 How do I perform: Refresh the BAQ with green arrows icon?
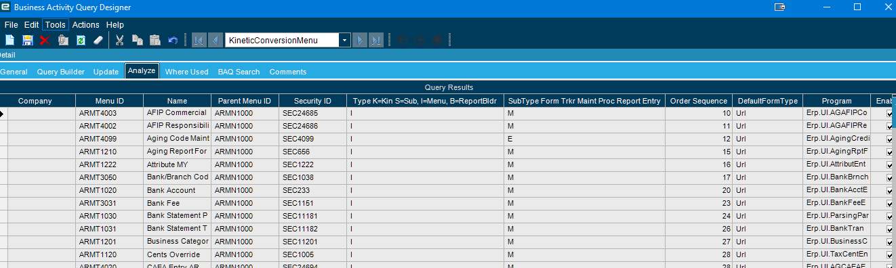pos(81,41)
